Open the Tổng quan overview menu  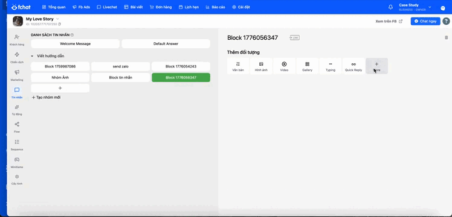point(54,7)
